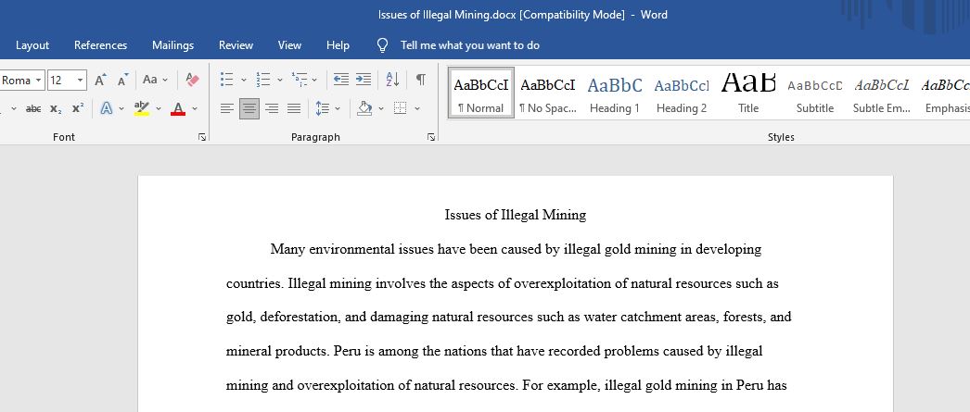Toggle subscript formatting

click(x=56, y=108)
